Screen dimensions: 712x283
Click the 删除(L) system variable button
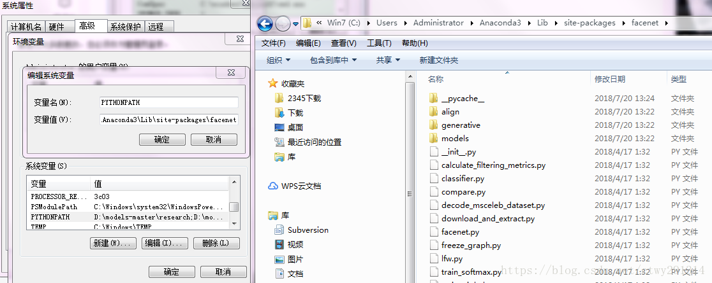[x=216, y=243]
